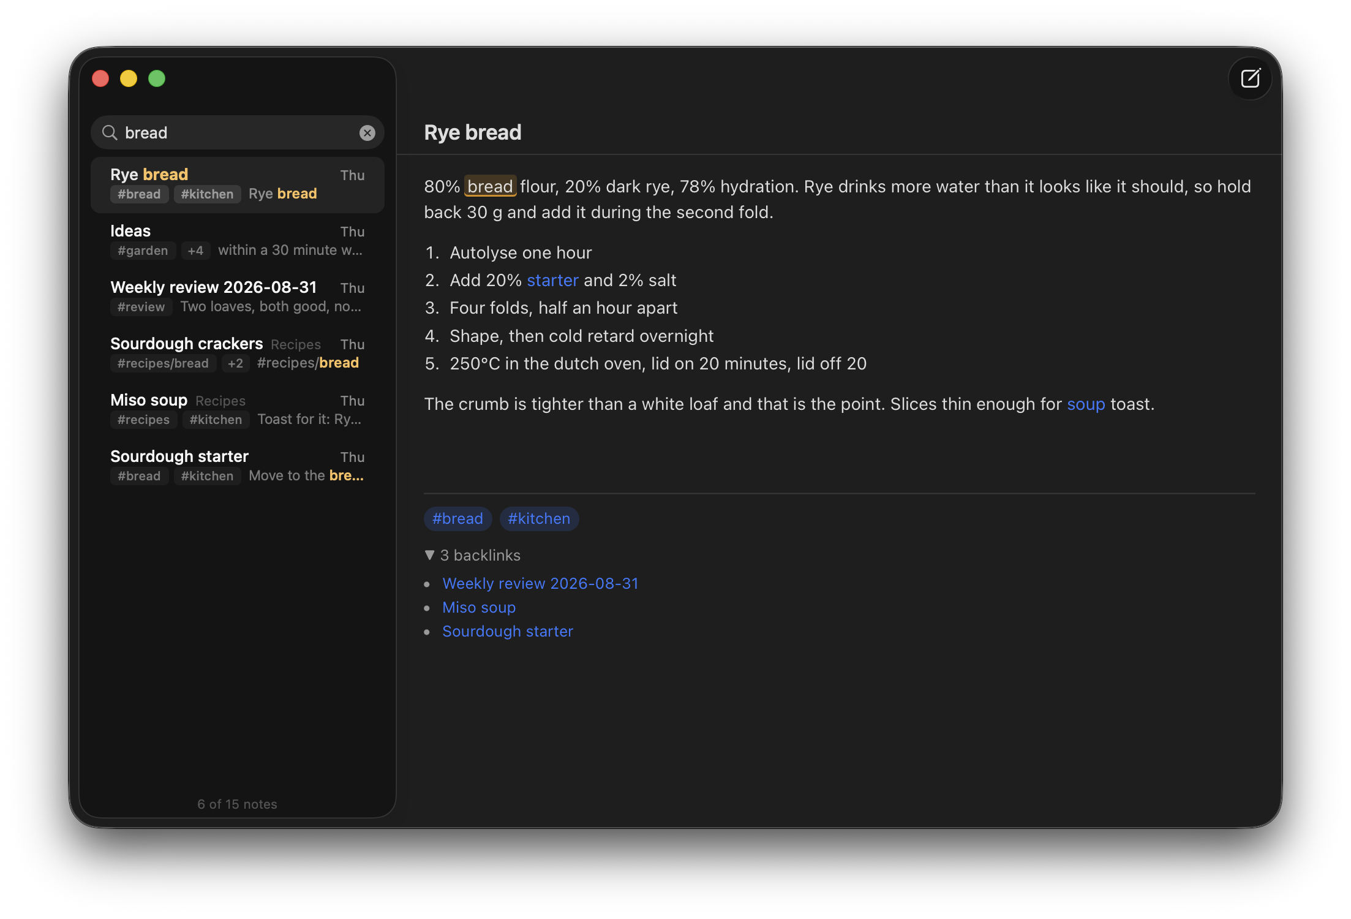This screenshot has width=1351, height=919.
Task: Select the Weekly review 2026-08-31 list item
Action: 238,297
